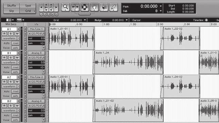Enable Slip edit mode

pos(12,11)
